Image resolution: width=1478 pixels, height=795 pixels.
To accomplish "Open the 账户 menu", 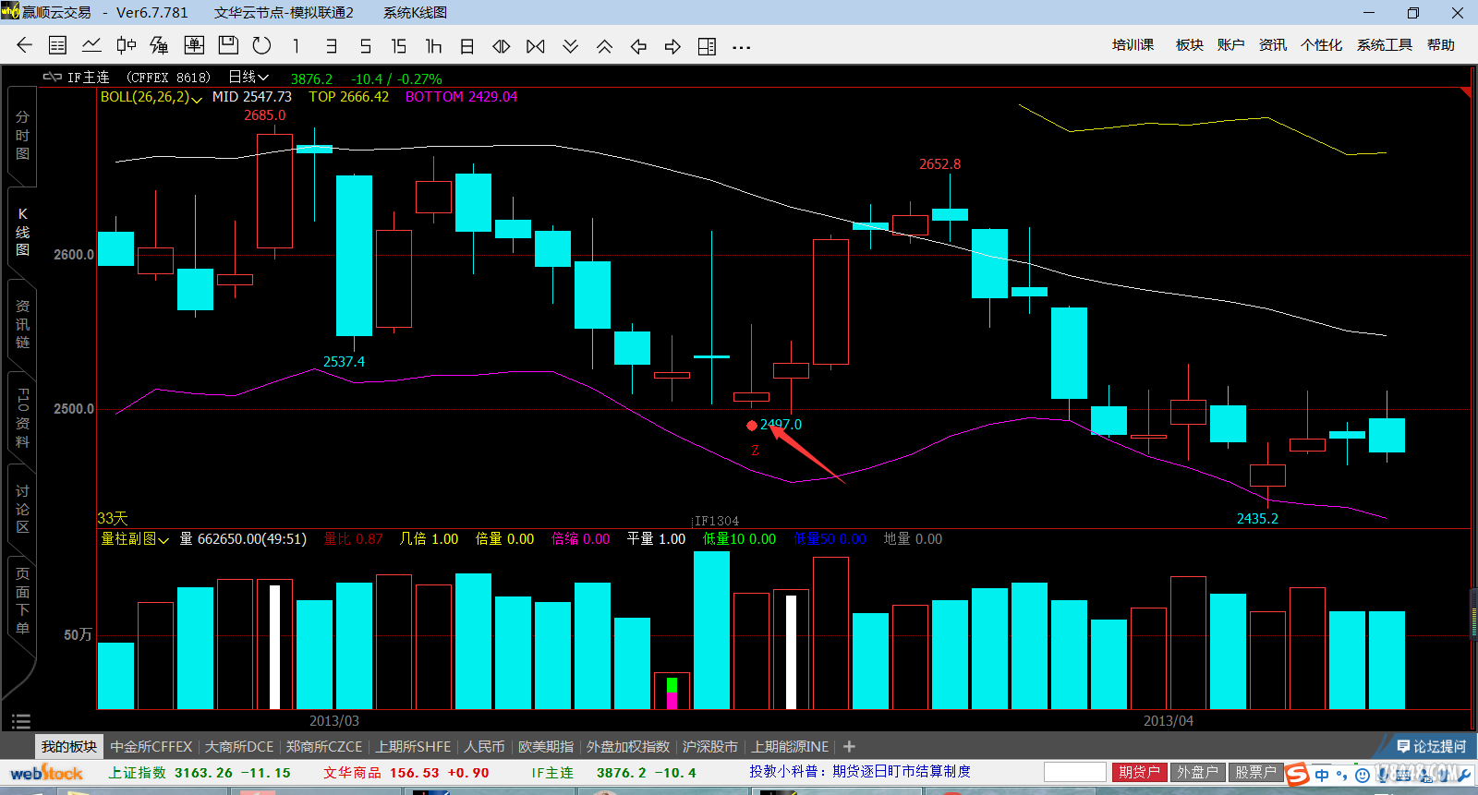I will pyautogui.click(x=1230, y=44).
